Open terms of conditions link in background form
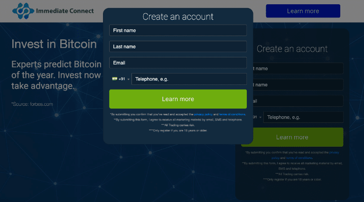The width and height of the screenshot is (364, 202). click(x=299, y=158)
